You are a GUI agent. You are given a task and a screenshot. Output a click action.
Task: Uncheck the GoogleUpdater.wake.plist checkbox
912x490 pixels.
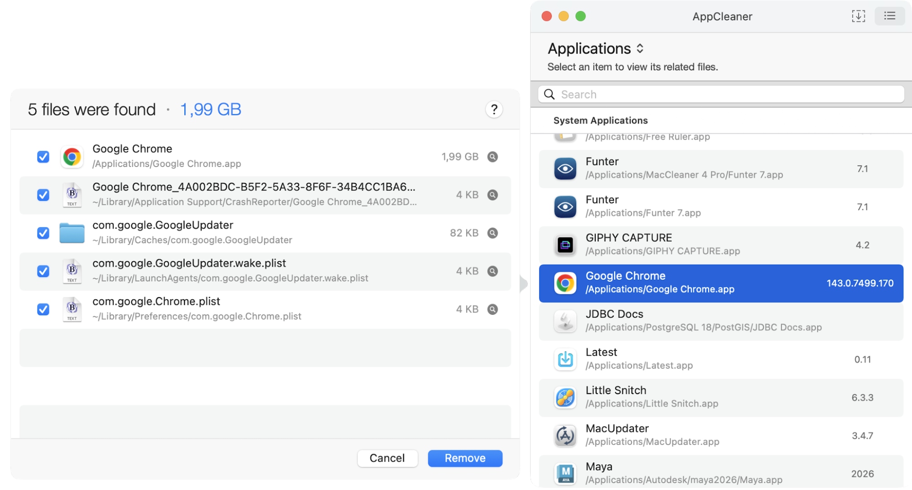(43, 271)
